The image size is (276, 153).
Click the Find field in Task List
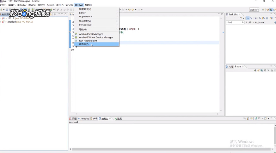pyautogui.click(x=235, y=22)
